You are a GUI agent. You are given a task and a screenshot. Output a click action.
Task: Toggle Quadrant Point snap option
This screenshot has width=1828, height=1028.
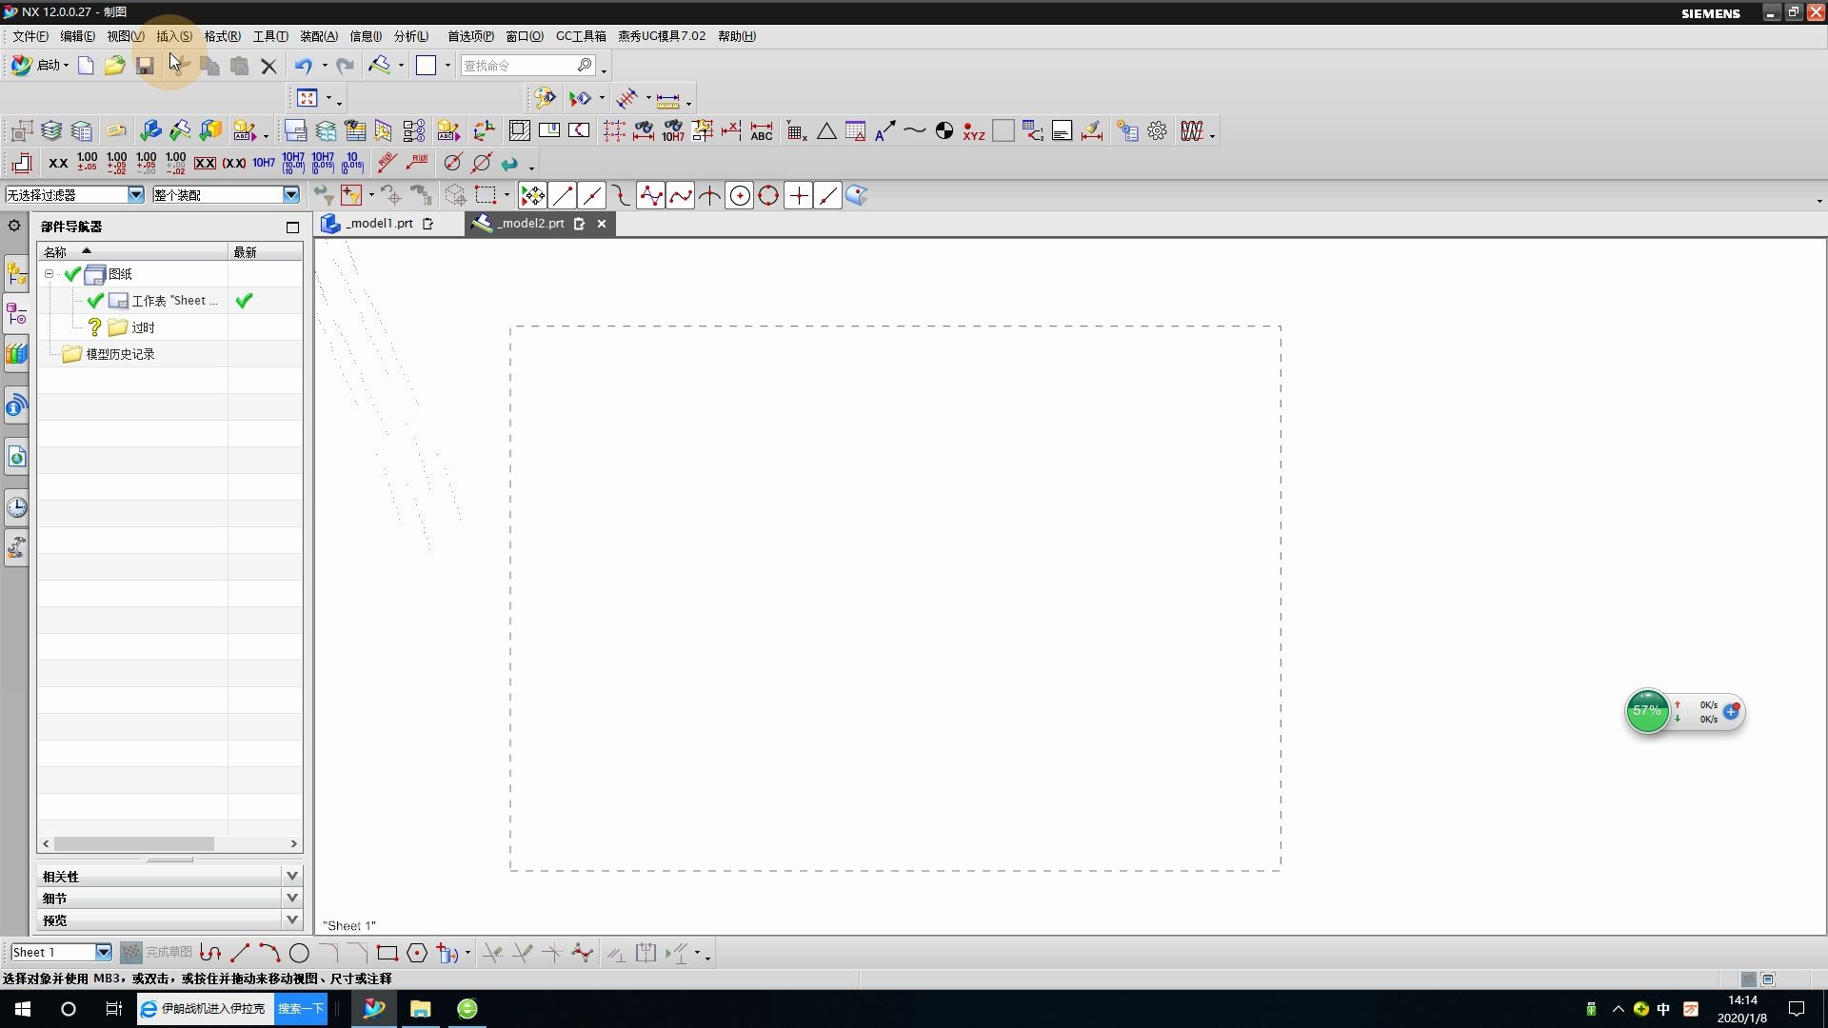point(768,196)
